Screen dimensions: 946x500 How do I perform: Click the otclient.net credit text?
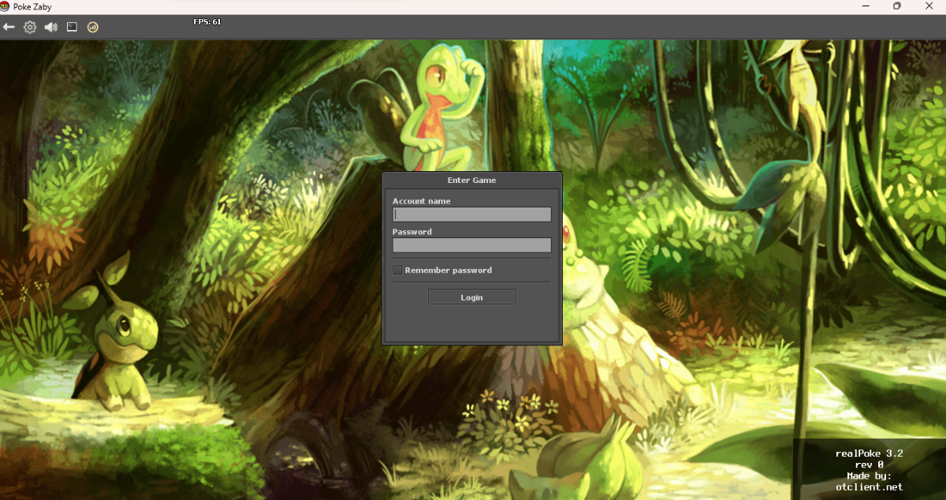(869, 487)
